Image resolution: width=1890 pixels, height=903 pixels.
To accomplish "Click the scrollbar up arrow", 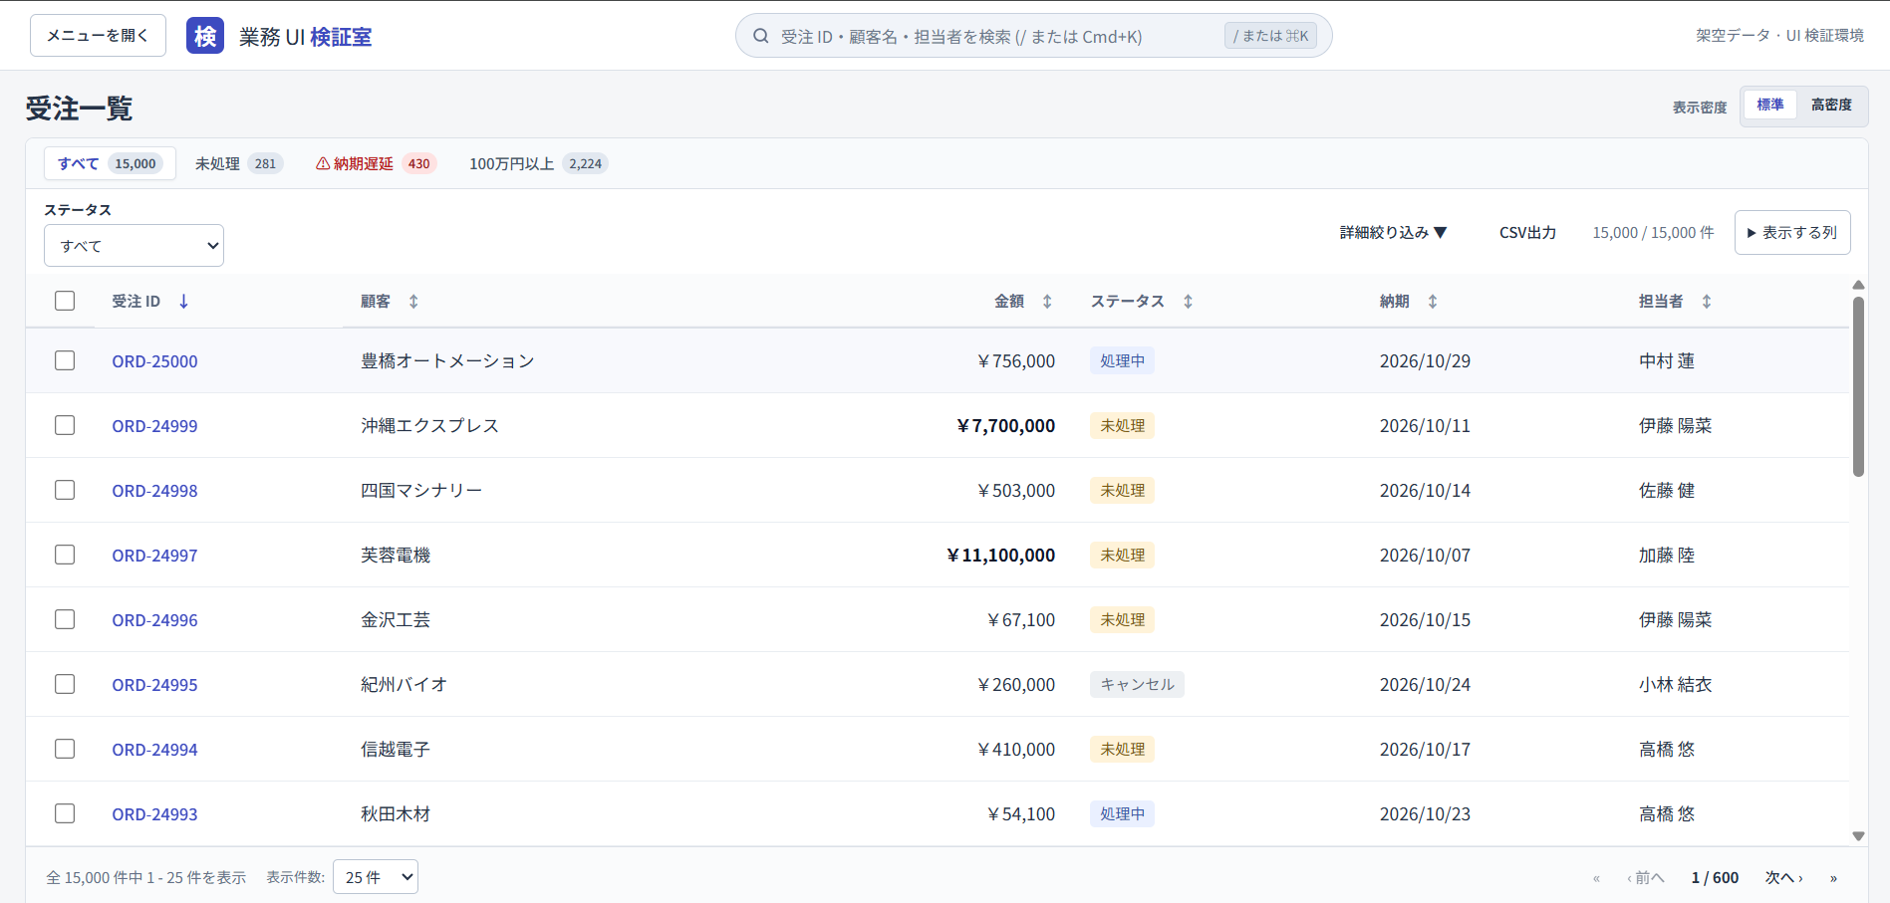I will click(1858, 285).
